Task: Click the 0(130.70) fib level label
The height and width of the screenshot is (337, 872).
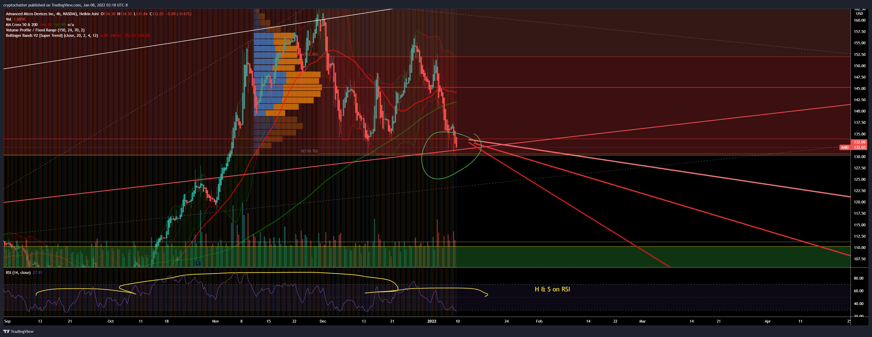Action: coord(310,151)
